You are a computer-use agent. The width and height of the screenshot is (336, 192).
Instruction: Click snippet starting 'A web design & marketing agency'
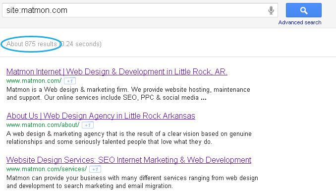click(x=129, y=138)
